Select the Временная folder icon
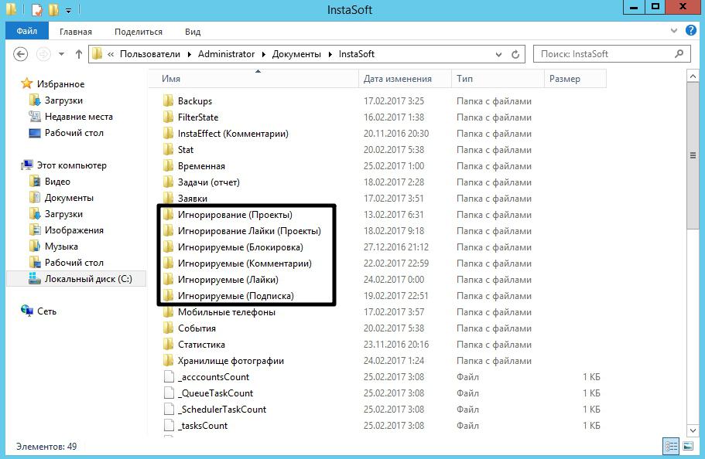Image resolution: width=705 pixels, height=459 pixels. click(x=168, y=165)
